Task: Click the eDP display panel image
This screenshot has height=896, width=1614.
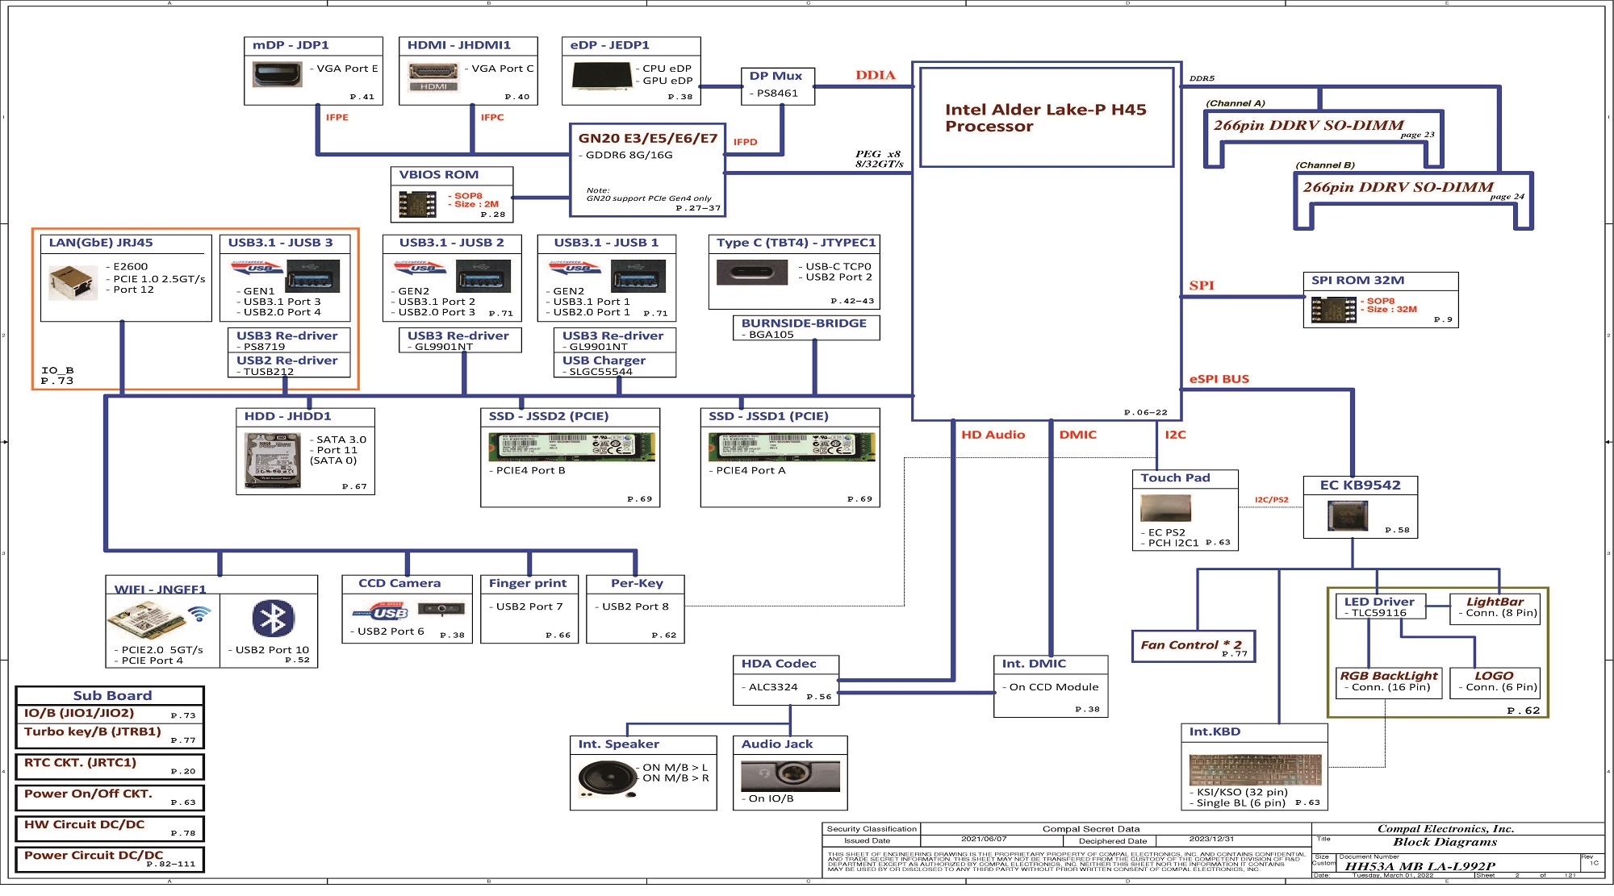Action: [x=602, y=76]
